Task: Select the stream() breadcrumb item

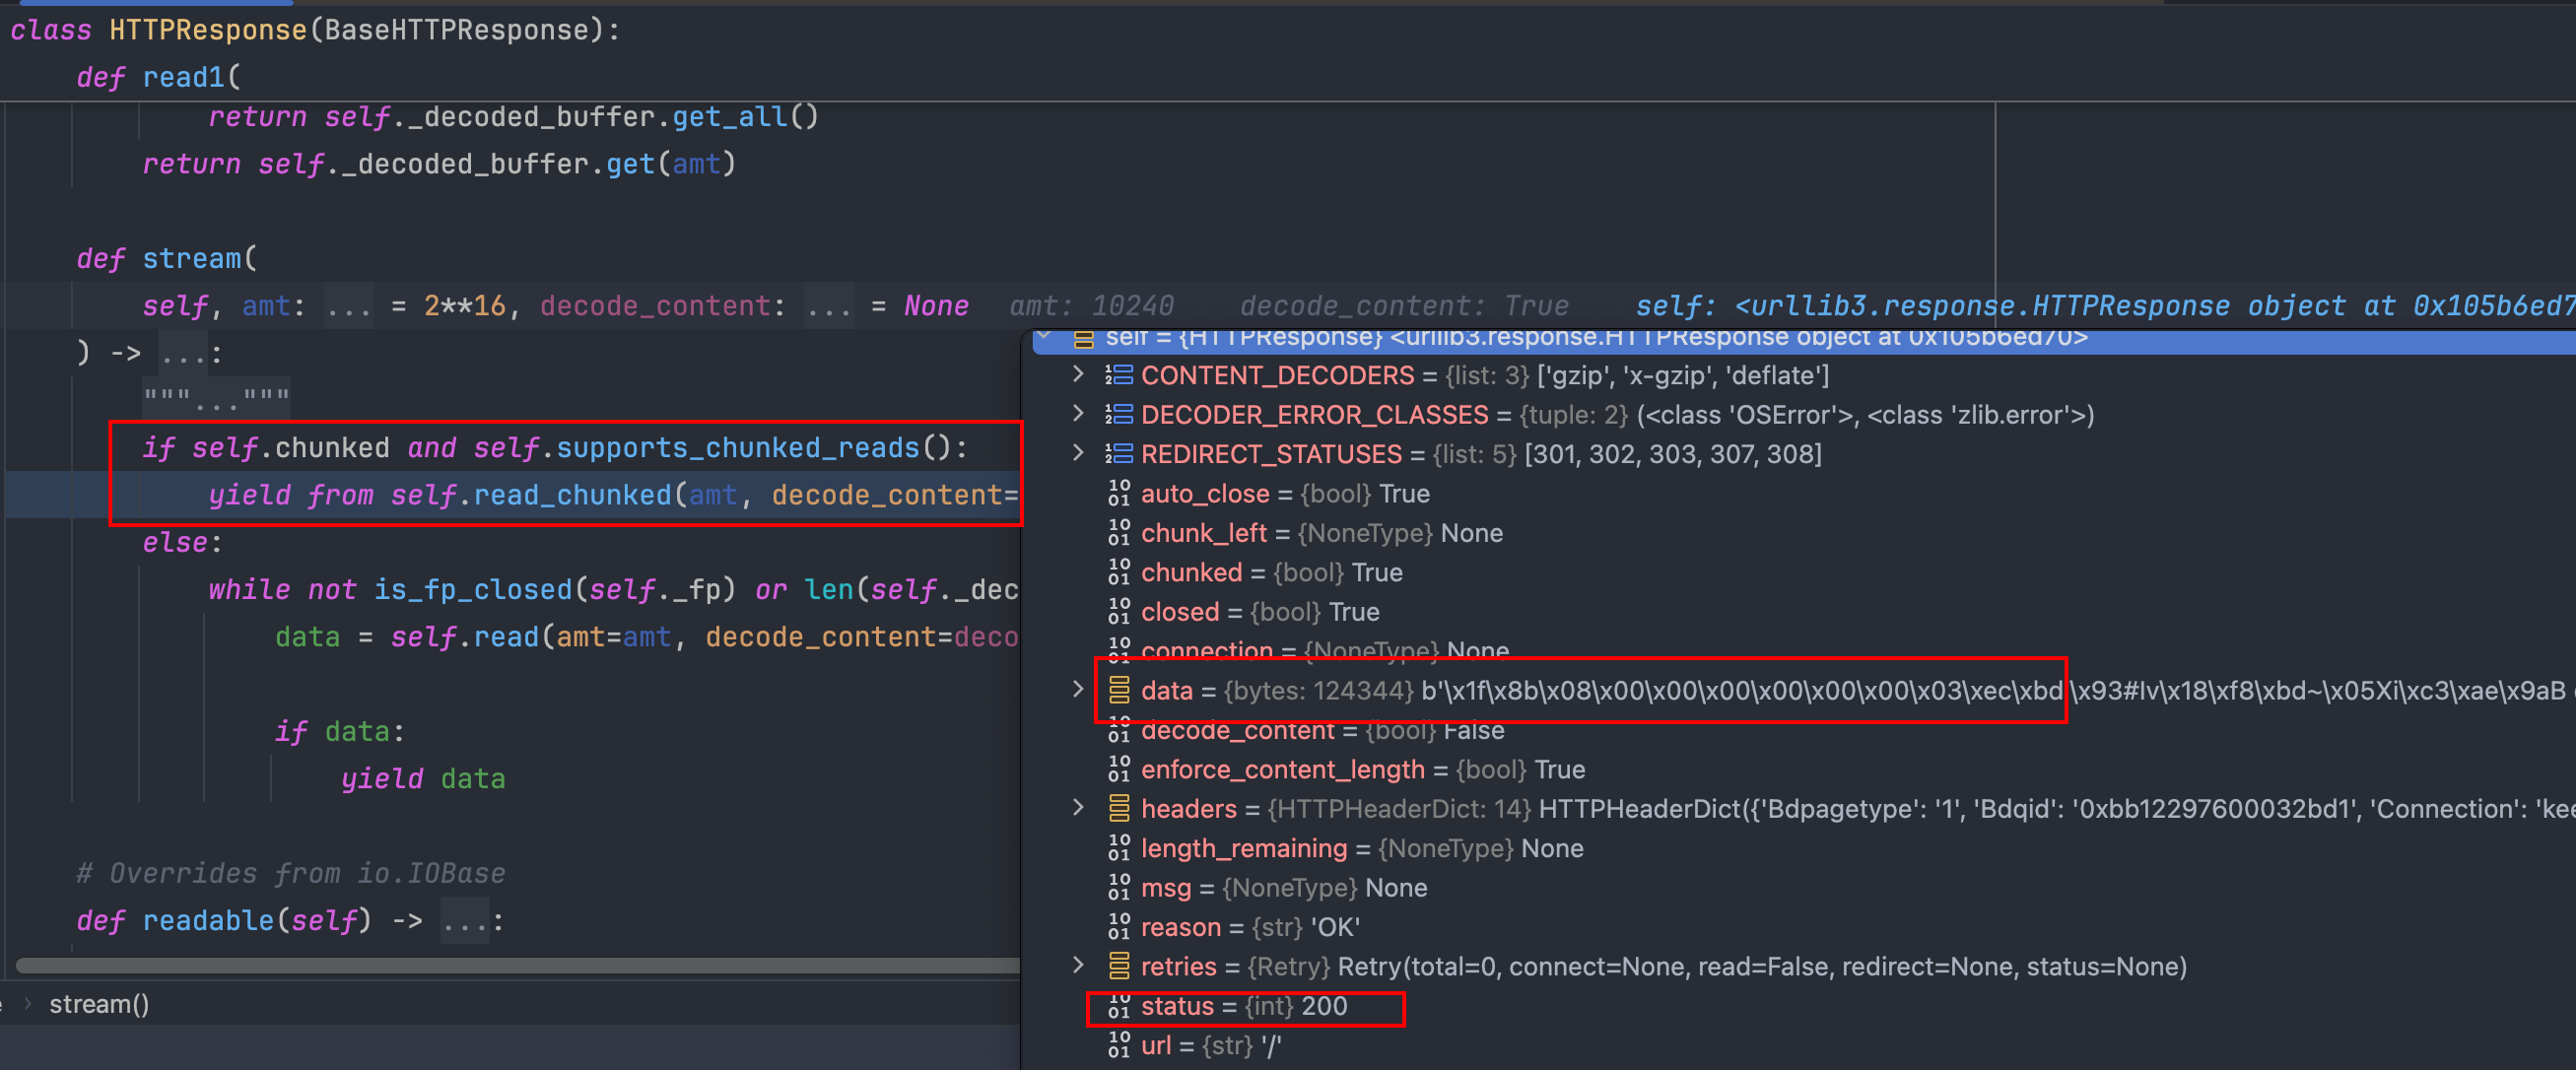Action: pyautogui.click(x=99, y=1004)
